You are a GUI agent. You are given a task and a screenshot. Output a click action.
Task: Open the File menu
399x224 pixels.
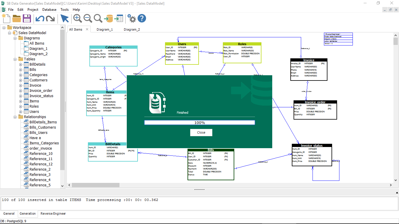pos(11,10)
